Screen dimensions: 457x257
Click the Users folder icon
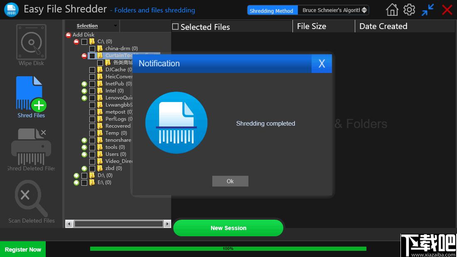100,154
